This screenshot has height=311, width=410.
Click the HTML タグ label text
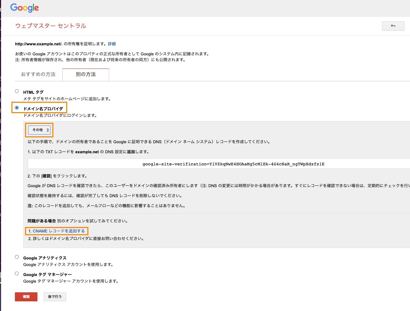coord(33,92)
